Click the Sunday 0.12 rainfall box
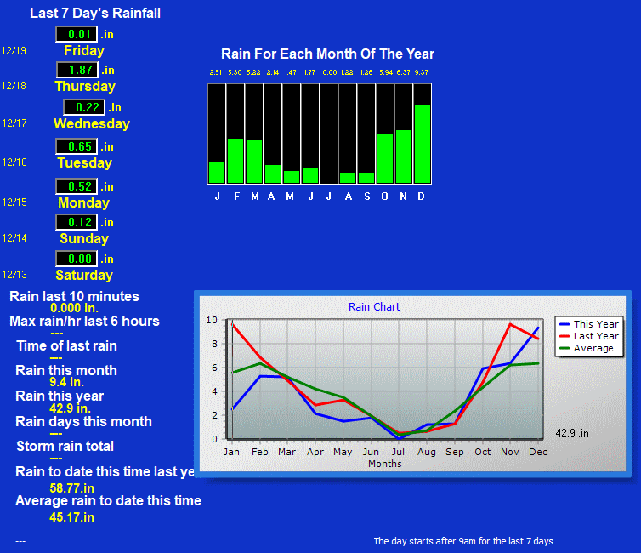Screen dimensions: 641x553 coord(77,222)
